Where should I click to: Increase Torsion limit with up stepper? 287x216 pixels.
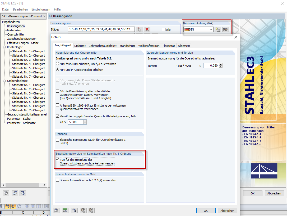click(x=221, y=64)
